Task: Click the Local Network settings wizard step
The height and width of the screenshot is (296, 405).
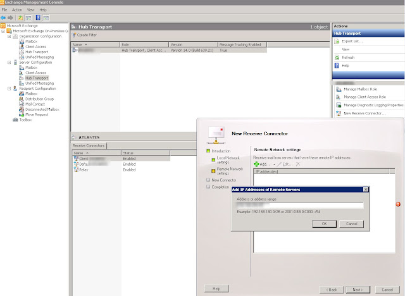Action: 228,160
